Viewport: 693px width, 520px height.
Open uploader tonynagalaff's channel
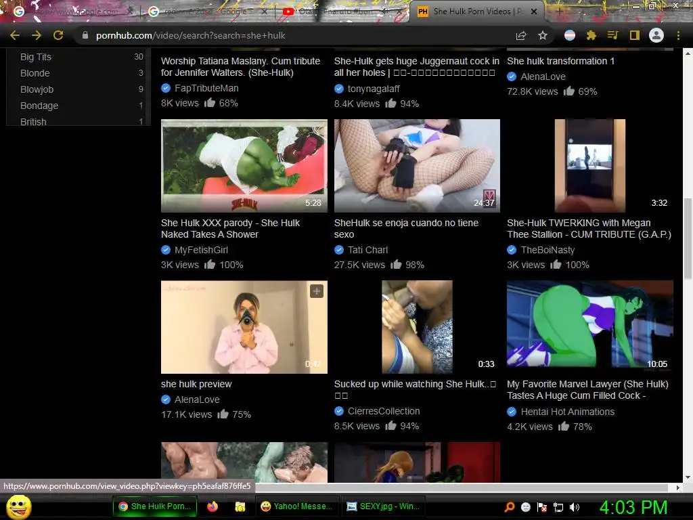pos(374,89)
